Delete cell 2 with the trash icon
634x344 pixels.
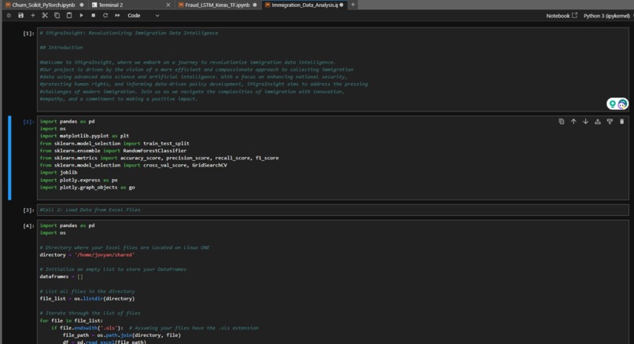coord(622,122)
